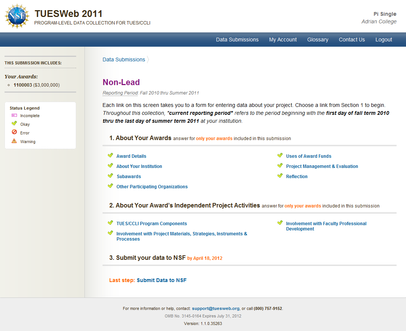Email support@tuesweb.org from the footer
Image resolution: width=406 pixels, height=331 pixels.
216,308
